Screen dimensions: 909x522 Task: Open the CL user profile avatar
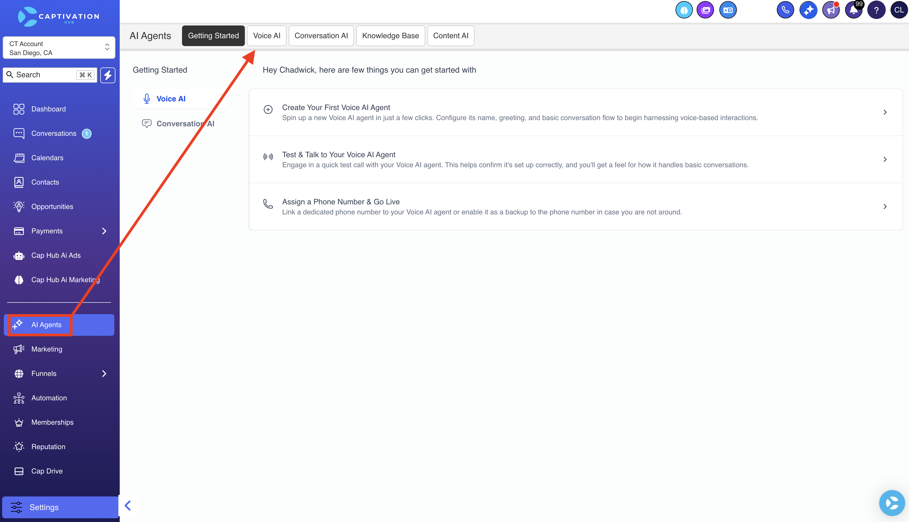point(899,10)
